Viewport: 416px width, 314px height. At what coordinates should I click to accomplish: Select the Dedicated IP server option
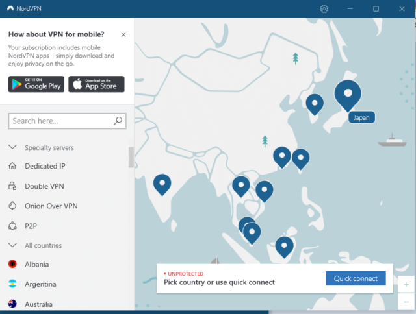(x=45, y=166)
